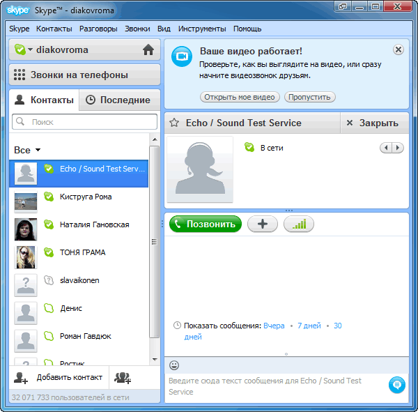Select contact ТОНЯ ГРАМА
This screenshot has width=418, height=412.
click(x=79, y=257)
